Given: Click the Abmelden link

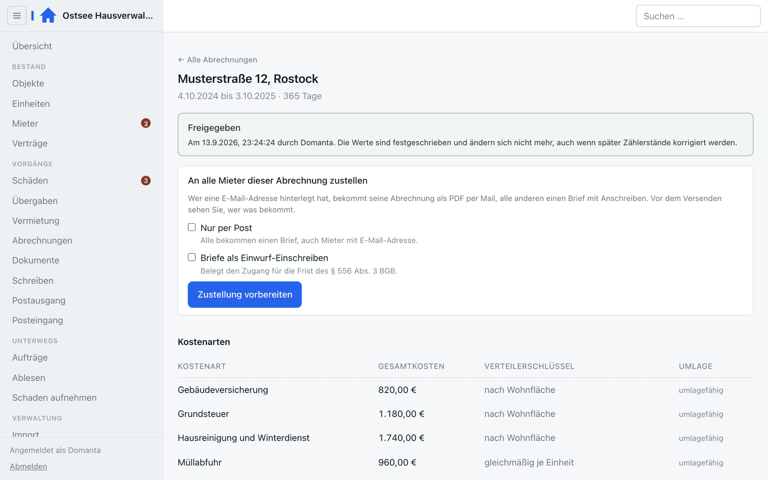Looking at the screenshot, I should click(28, 467).
